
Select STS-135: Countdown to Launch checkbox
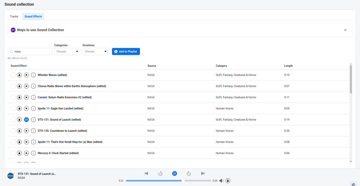(x=13, y=131)
